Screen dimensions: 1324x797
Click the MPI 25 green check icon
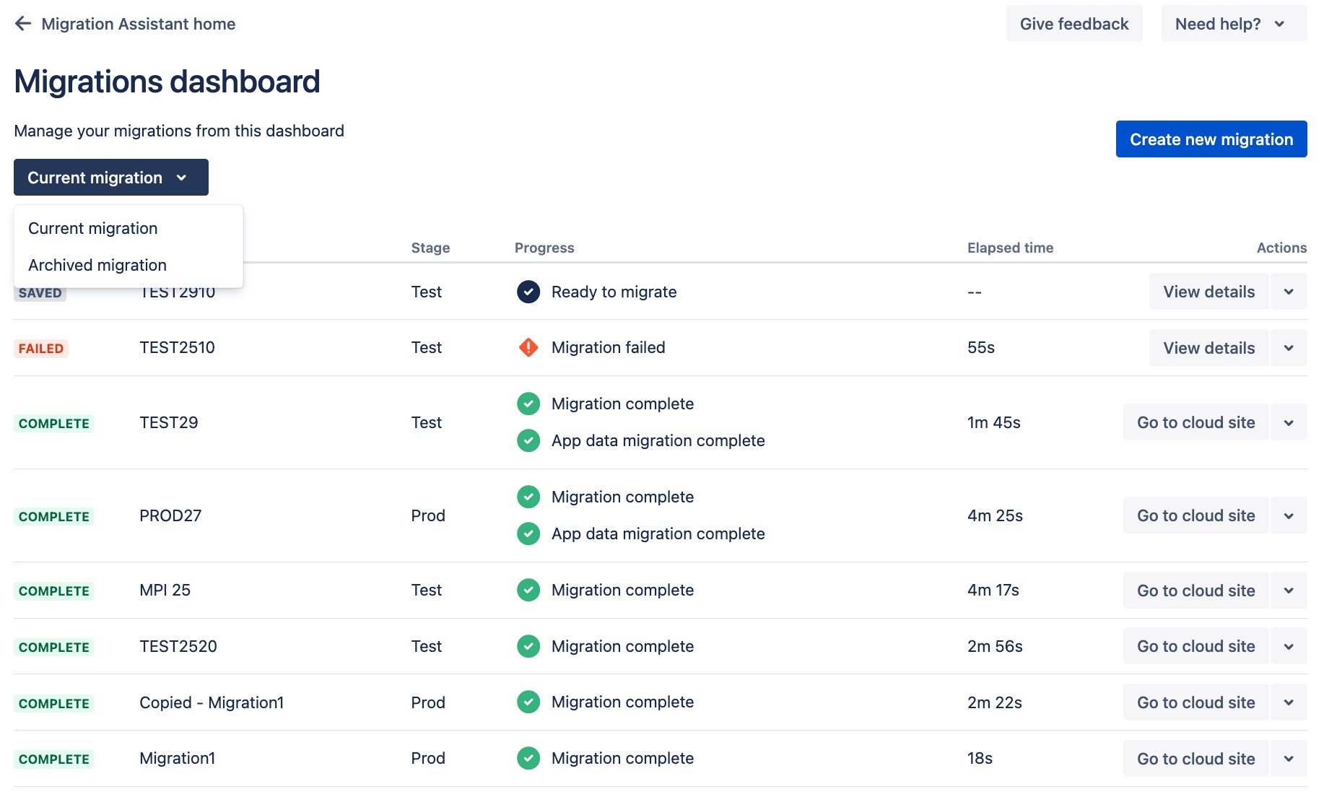click(x=528, y=590)
